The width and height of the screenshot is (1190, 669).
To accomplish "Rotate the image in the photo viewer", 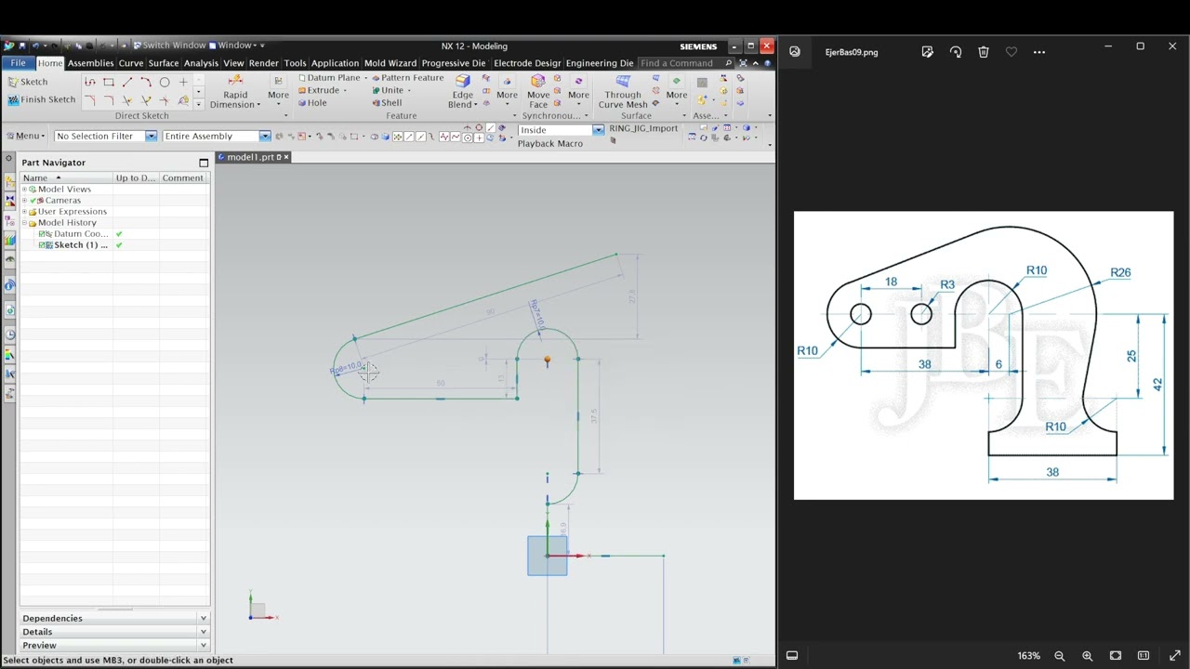I will [956, 52].
